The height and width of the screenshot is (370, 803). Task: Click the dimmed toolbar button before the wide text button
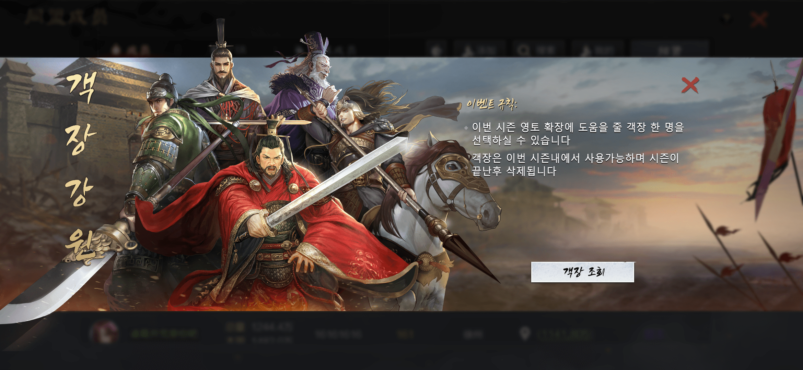(x=598, y=50)
